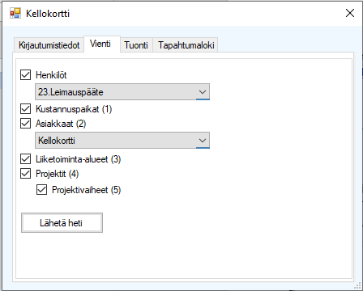Image resolution: width=363 pixels, height=291 pixels.
Task: Go to the Tapahtumaloki tab
Action: coord(186,45)
